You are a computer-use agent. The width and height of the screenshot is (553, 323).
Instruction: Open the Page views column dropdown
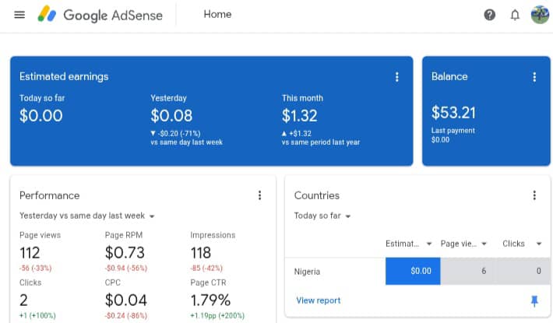464,244
